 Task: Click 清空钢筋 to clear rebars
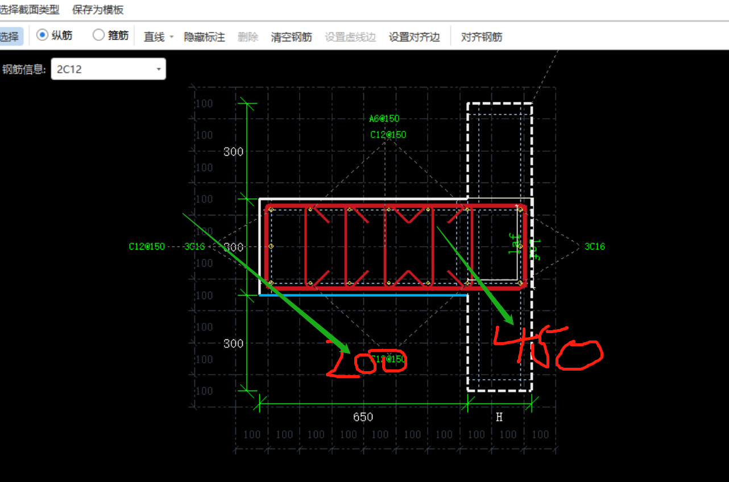[x=291, y=37]
